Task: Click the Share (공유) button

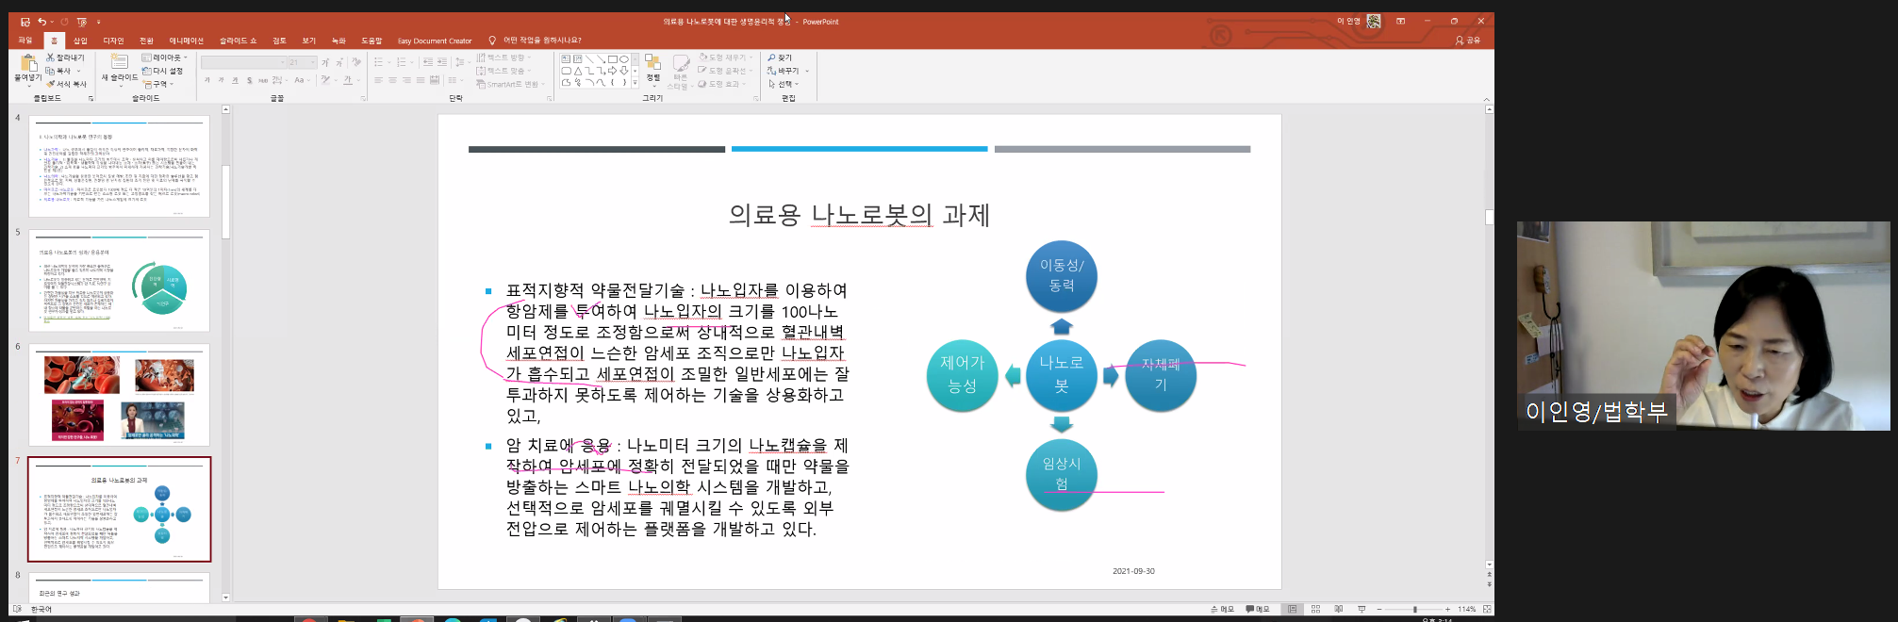Action: (1468, 41)
